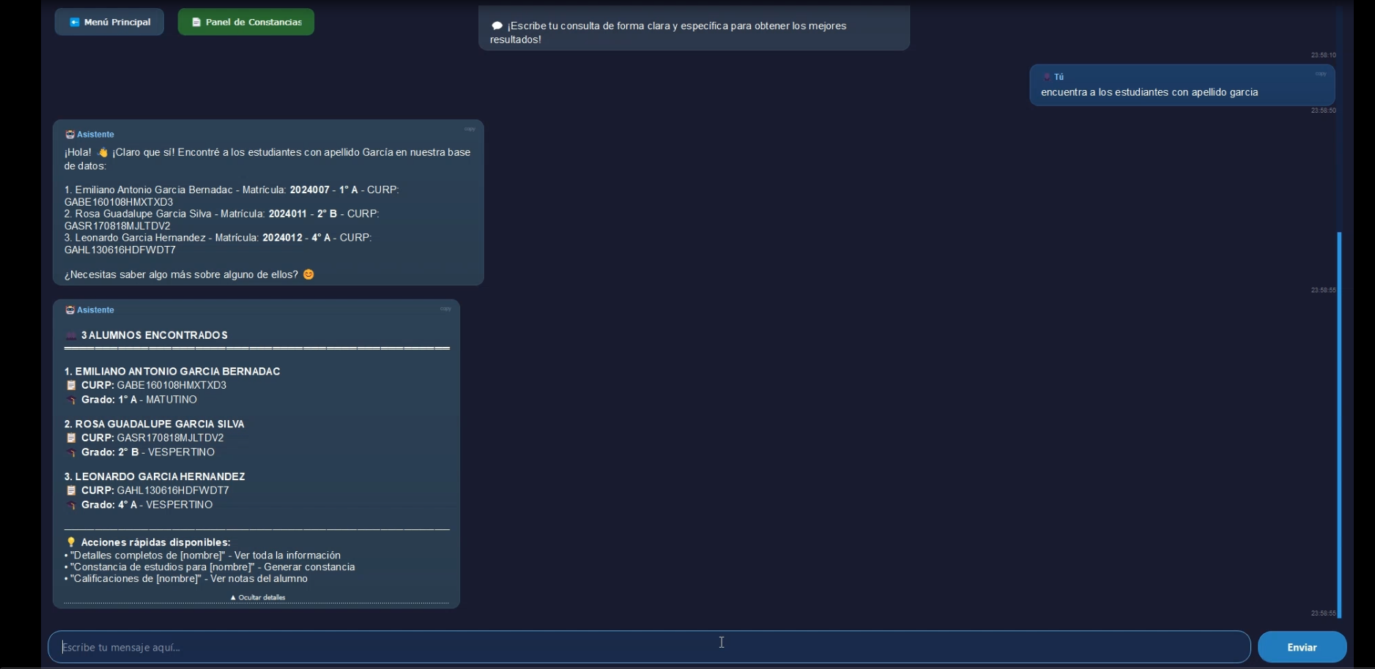Click the students icon beside '3 Alumnos Encontrados'

coord(71,335)
